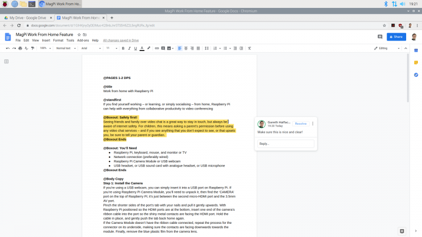Toggle italic formatting
Screen dimensions: 422x237
click(129, 48)
